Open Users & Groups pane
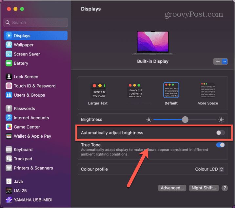Image resolution: width=235 pixels, height=208 pixels. tap(35, 95)
